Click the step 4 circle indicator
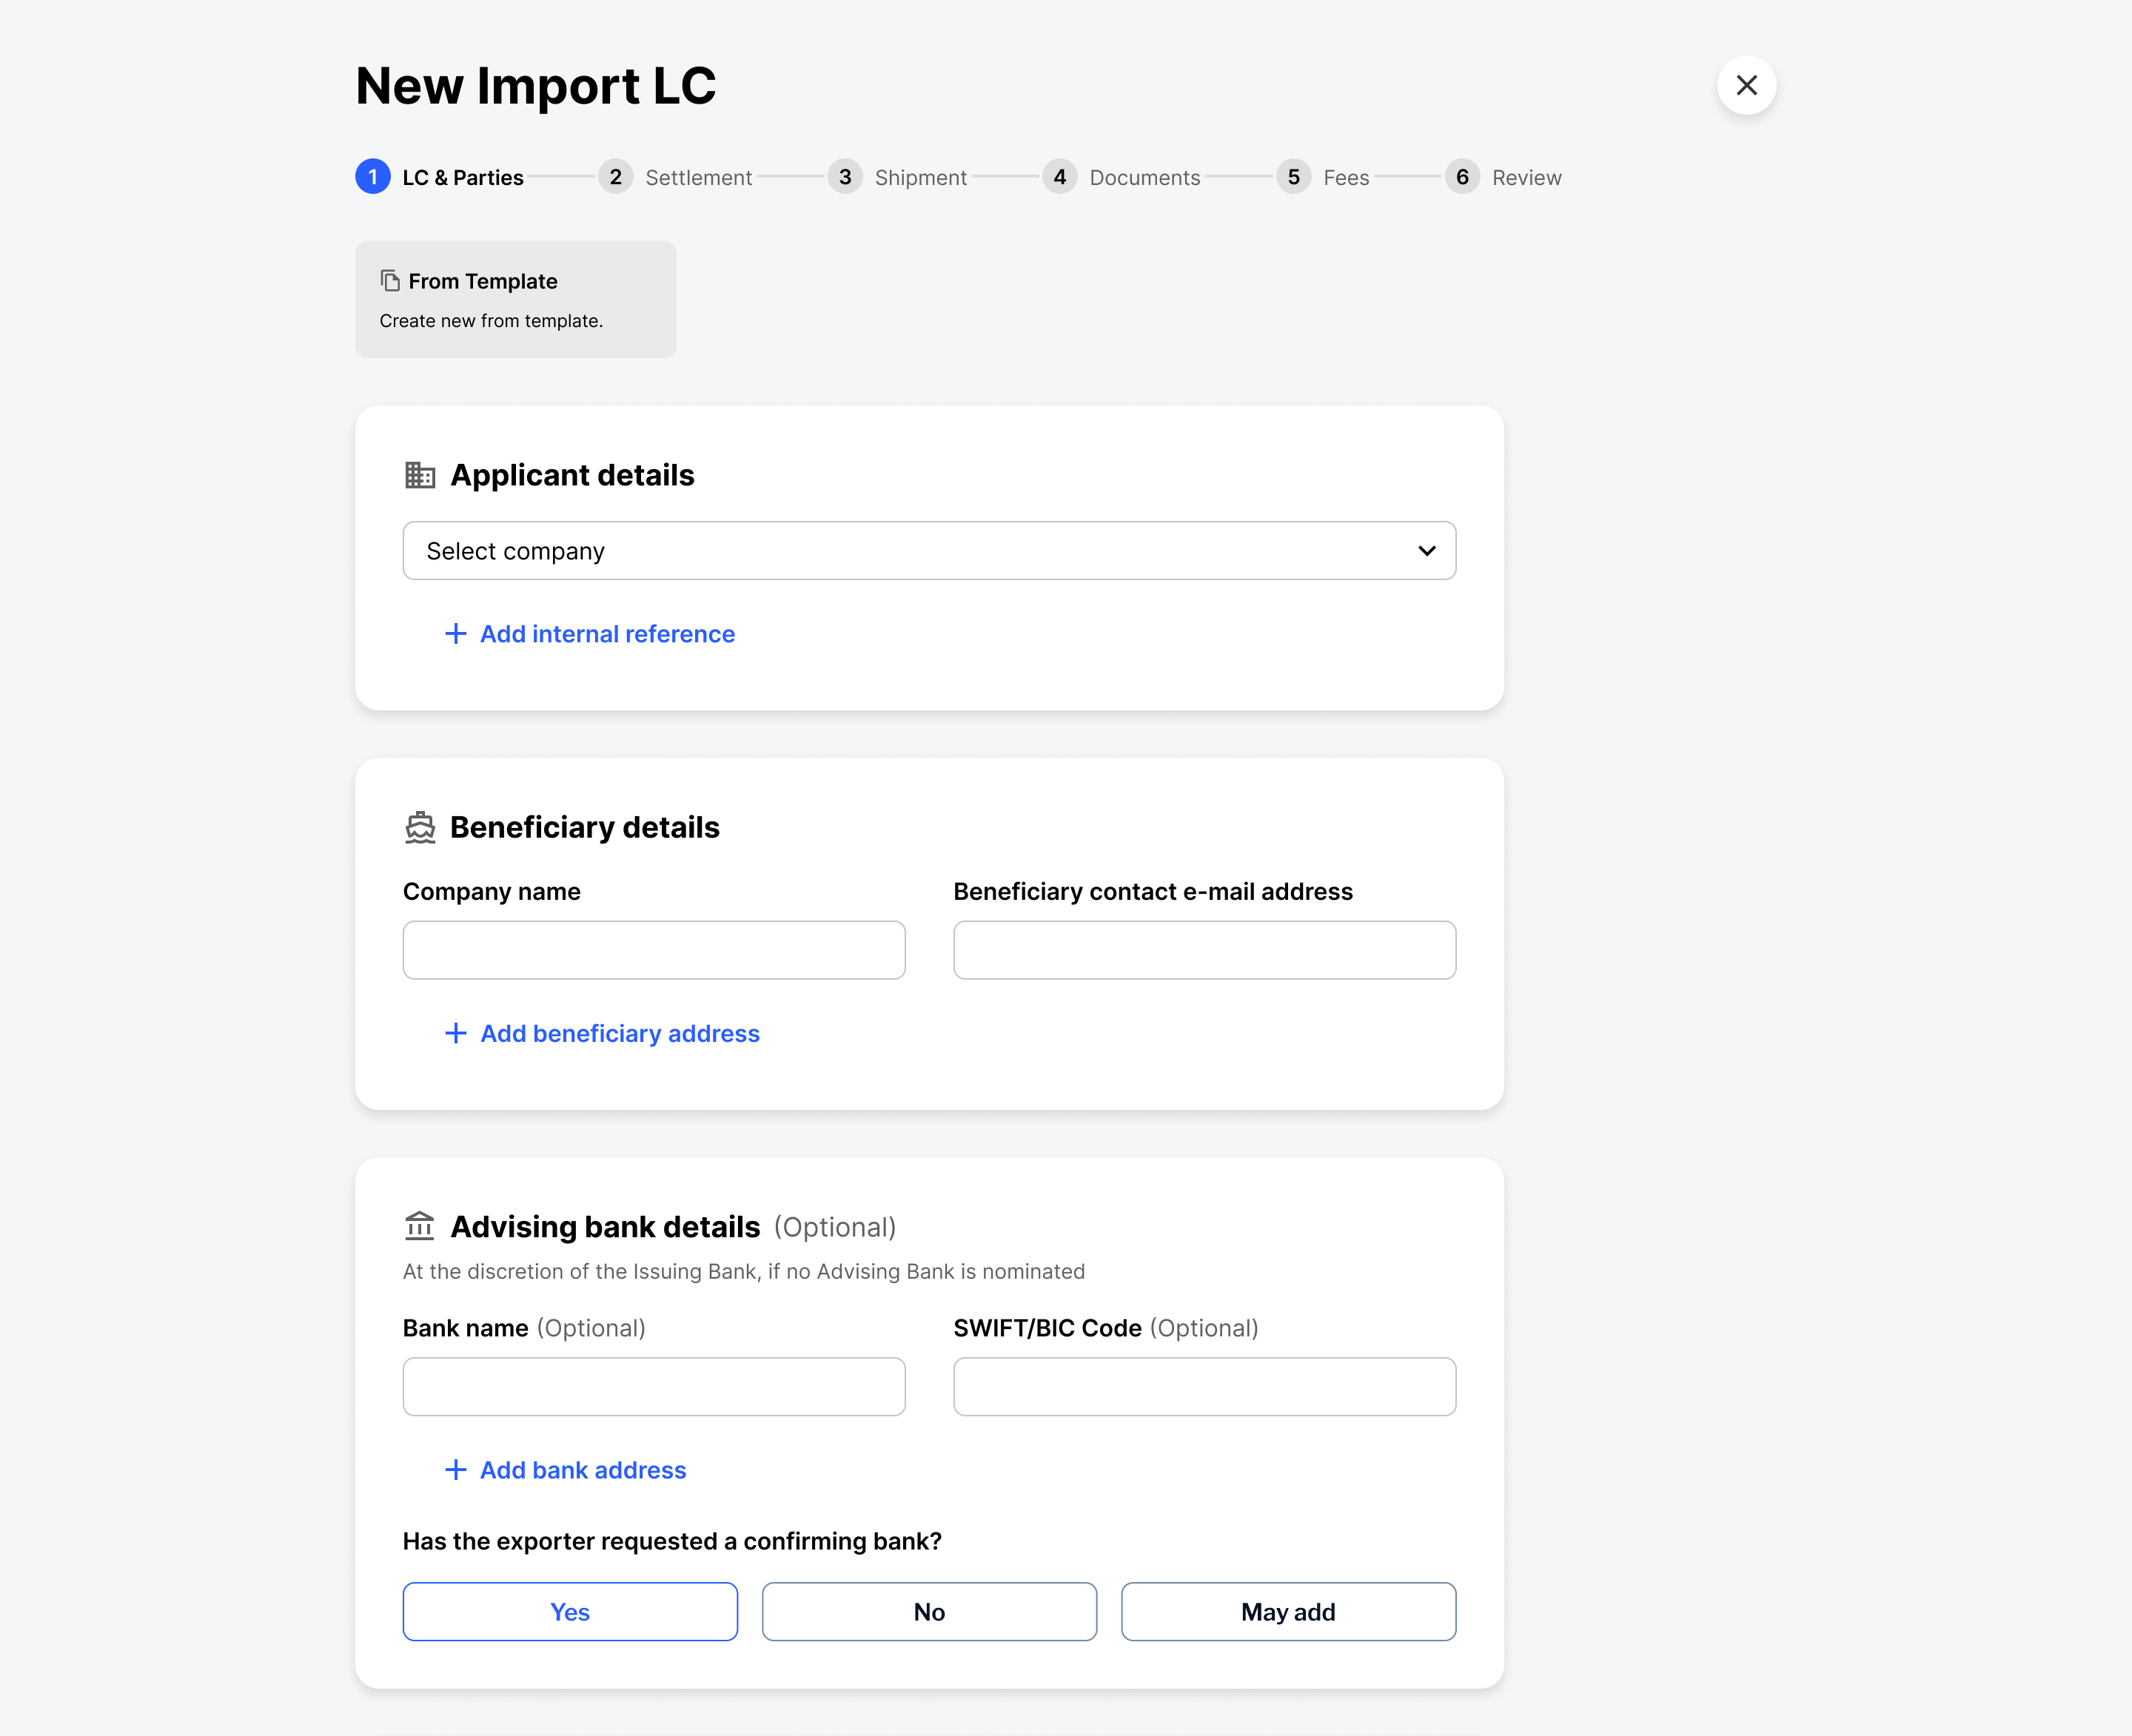Viewport: 2132px width, 1736px height. [x=1059, y=177]
